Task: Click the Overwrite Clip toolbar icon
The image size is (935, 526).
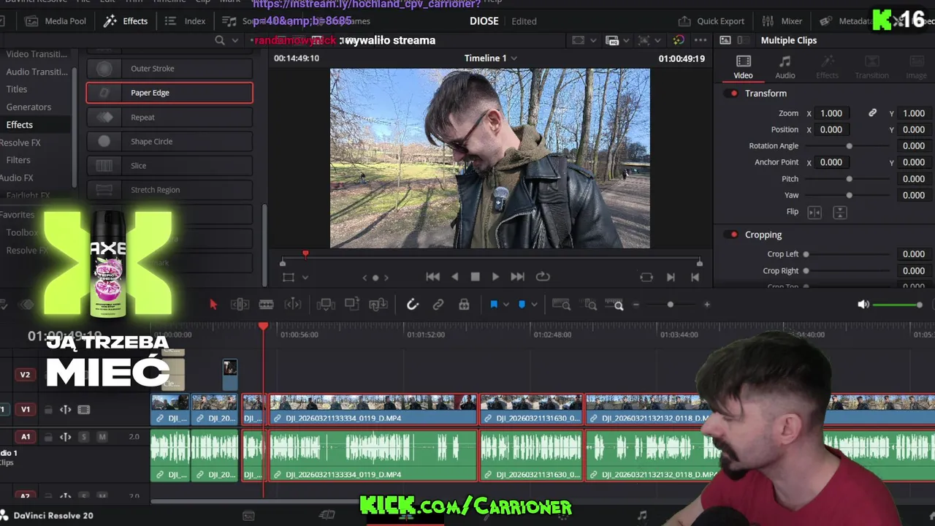Action: click(x=352, y=305)
